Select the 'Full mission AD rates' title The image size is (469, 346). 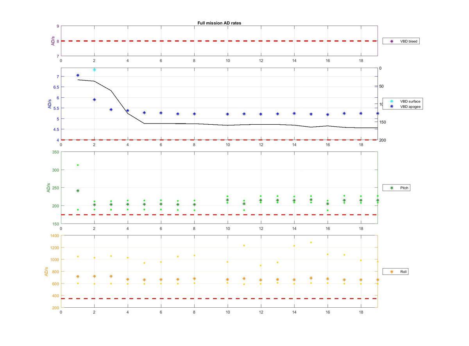tap(219, 23)
